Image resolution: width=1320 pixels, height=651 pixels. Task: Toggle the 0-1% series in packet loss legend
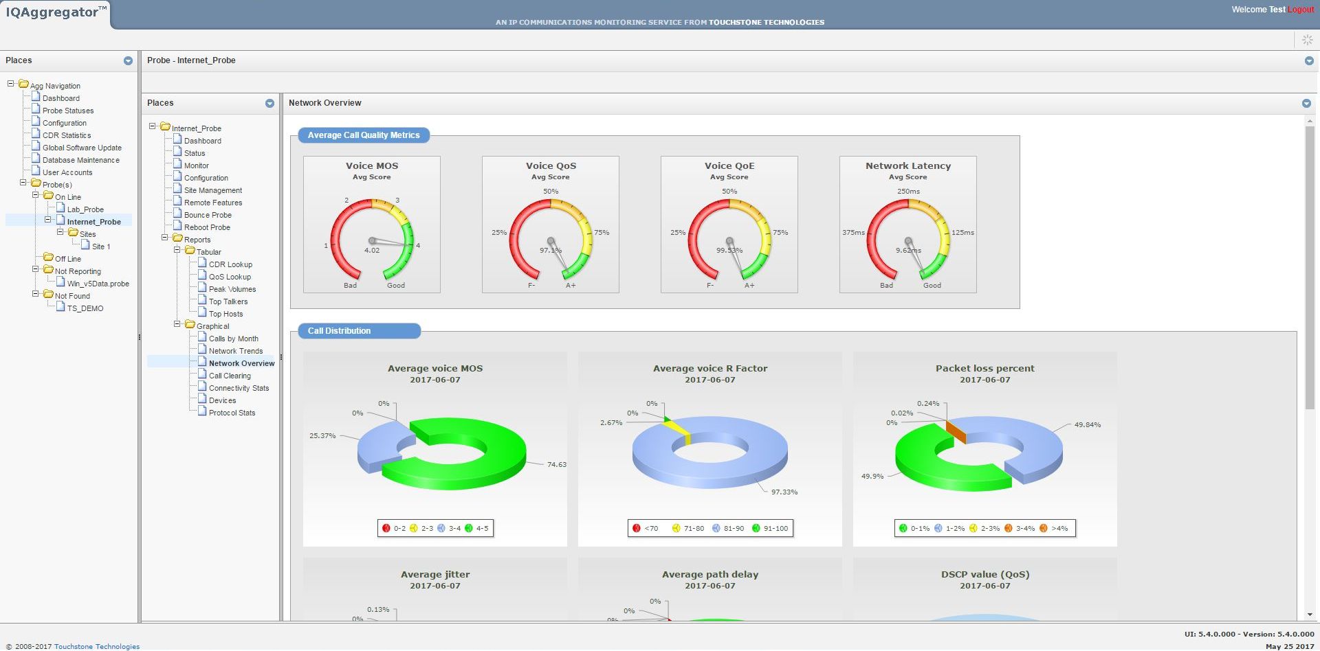click(x=914, y=528)
